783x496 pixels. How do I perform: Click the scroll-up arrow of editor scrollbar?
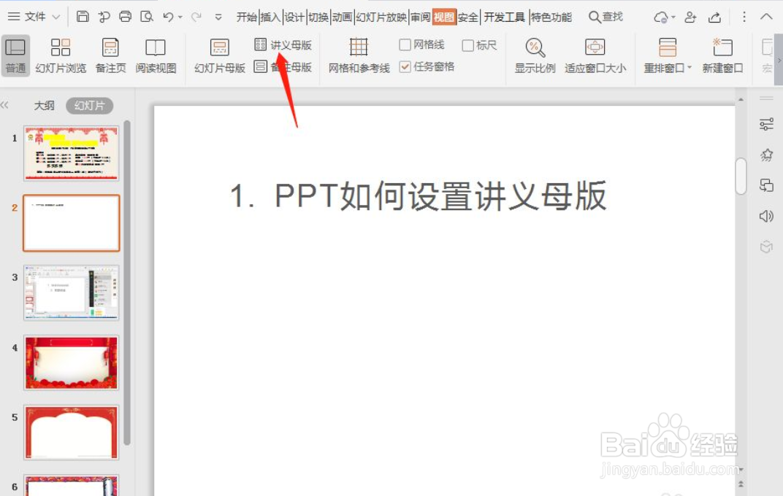[x=741, y=100]
